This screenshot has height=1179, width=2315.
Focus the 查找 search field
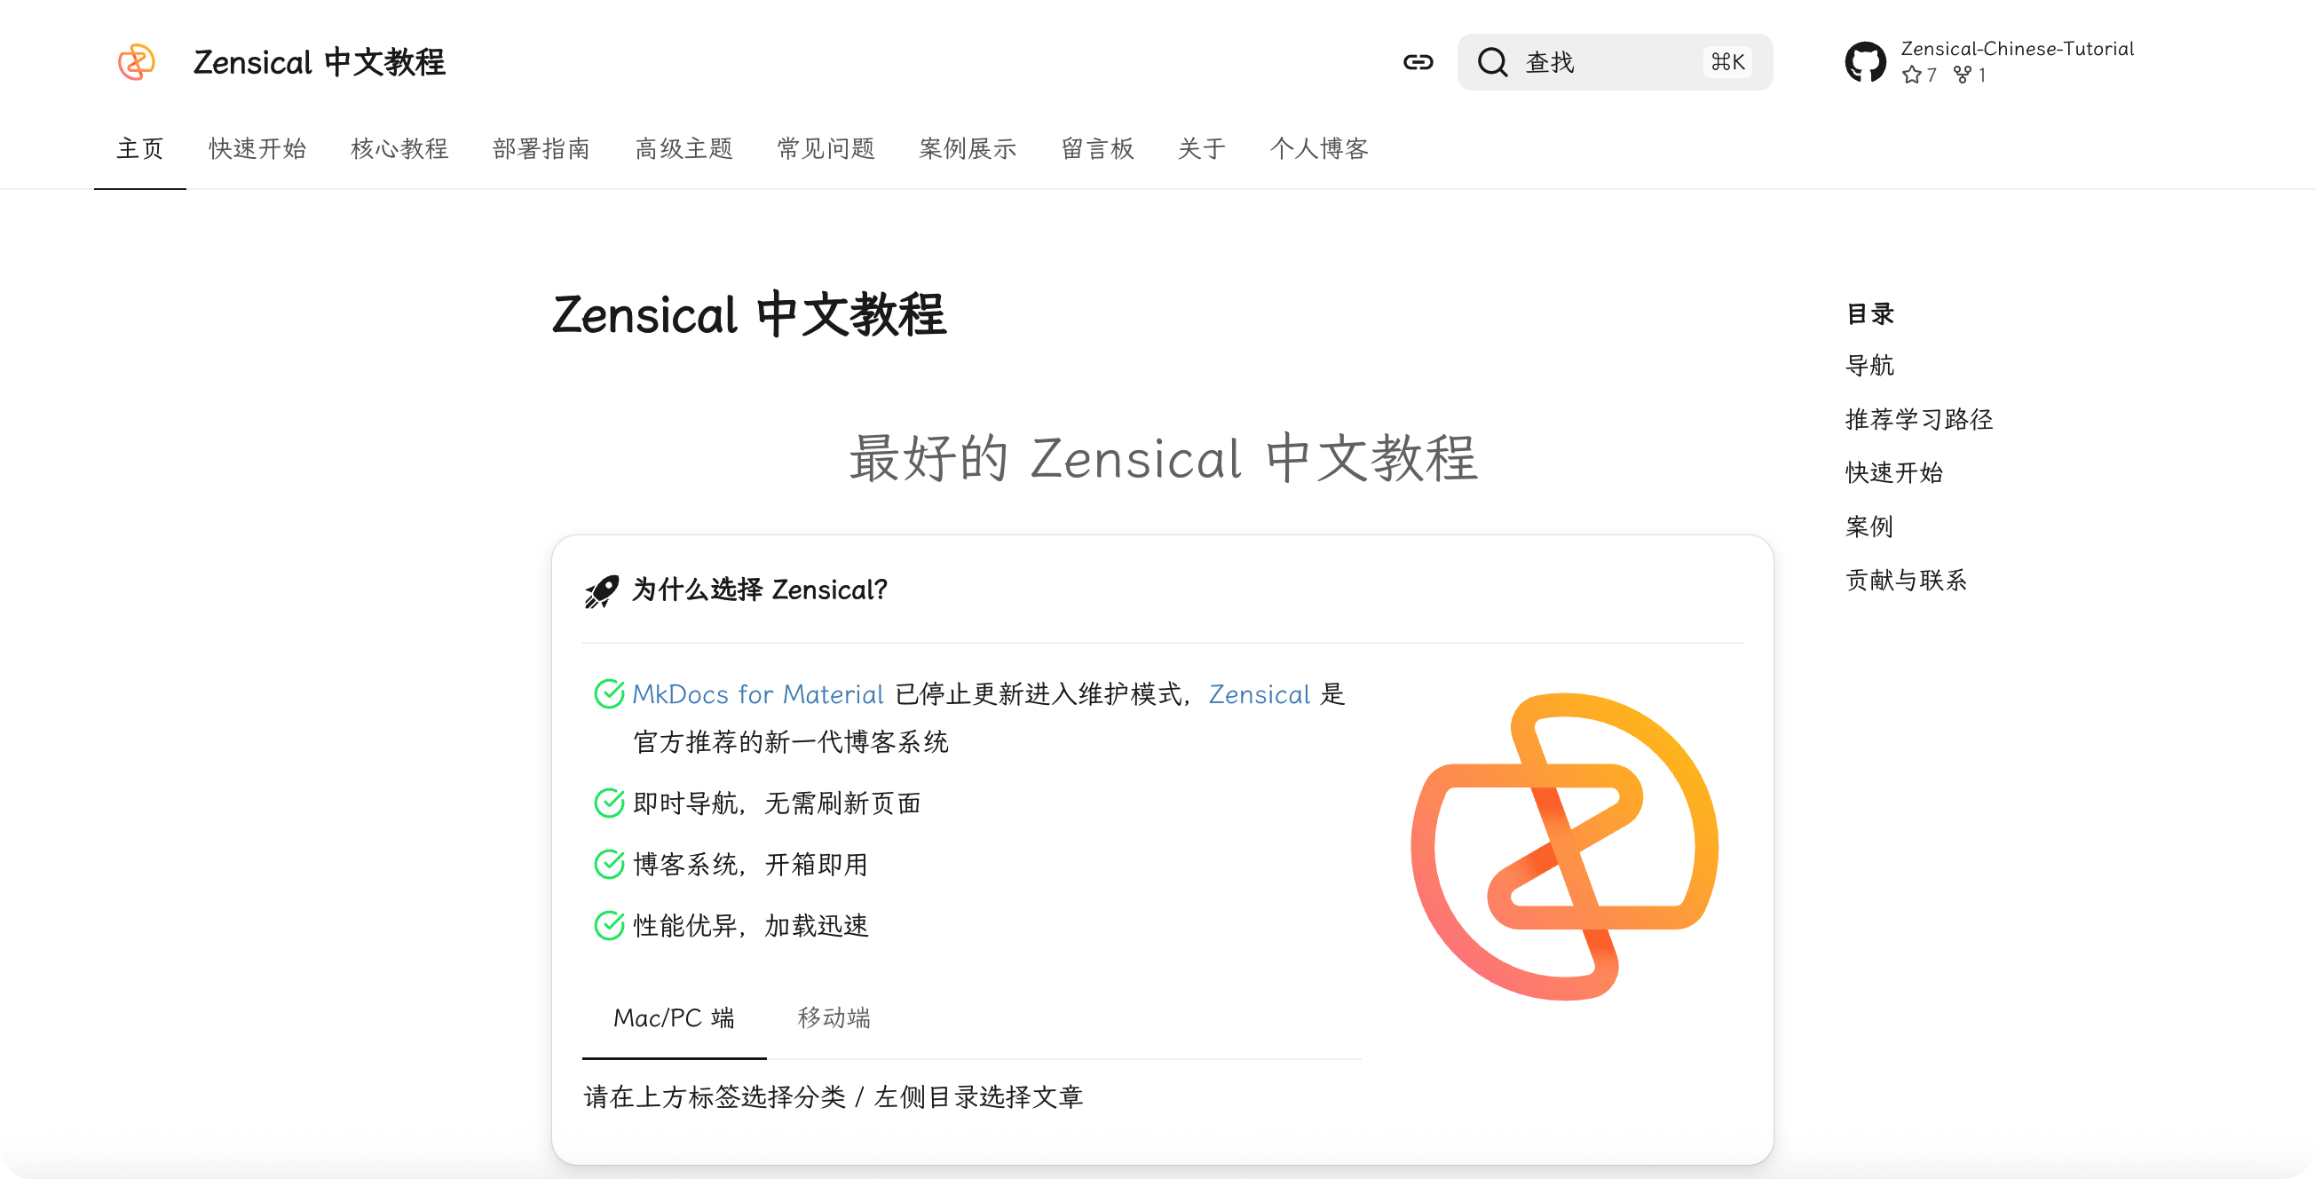point(1615,62)
